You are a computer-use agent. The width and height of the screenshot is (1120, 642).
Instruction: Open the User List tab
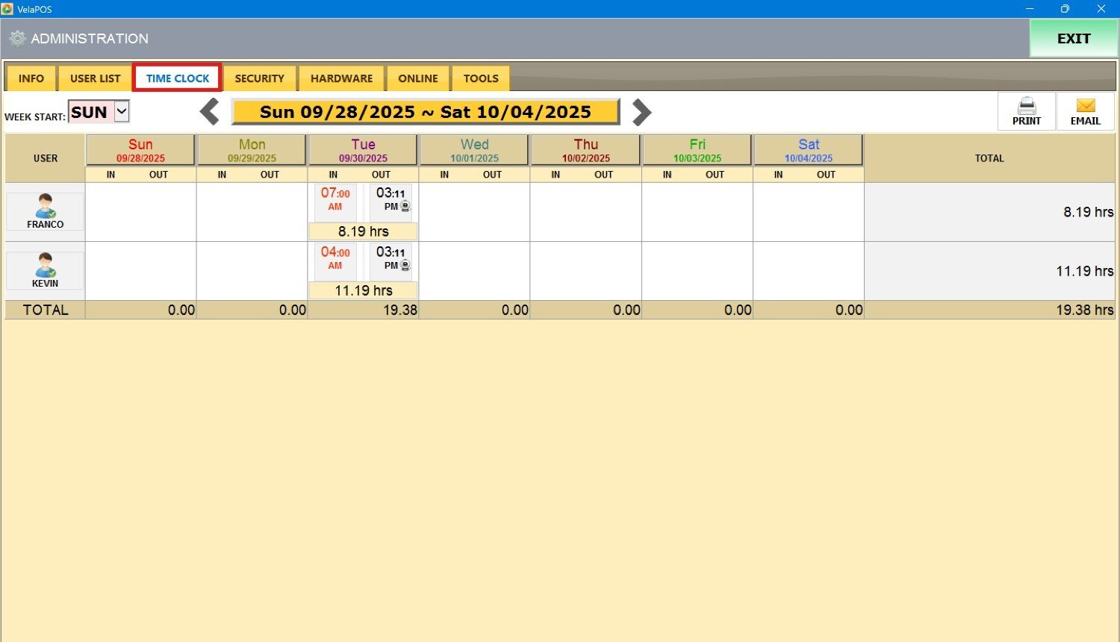(x=95, y=78)
